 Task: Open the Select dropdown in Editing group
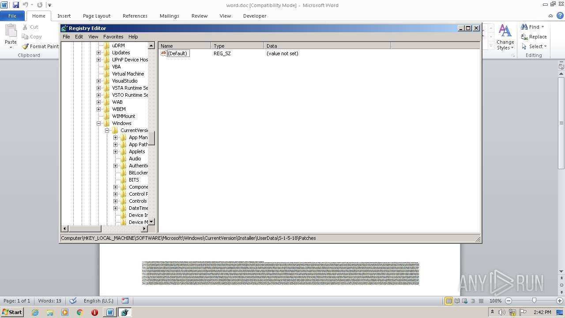pos(534,46)
